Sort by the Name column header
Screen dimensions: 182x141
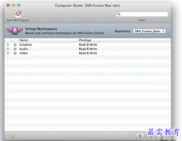(24, 40)
